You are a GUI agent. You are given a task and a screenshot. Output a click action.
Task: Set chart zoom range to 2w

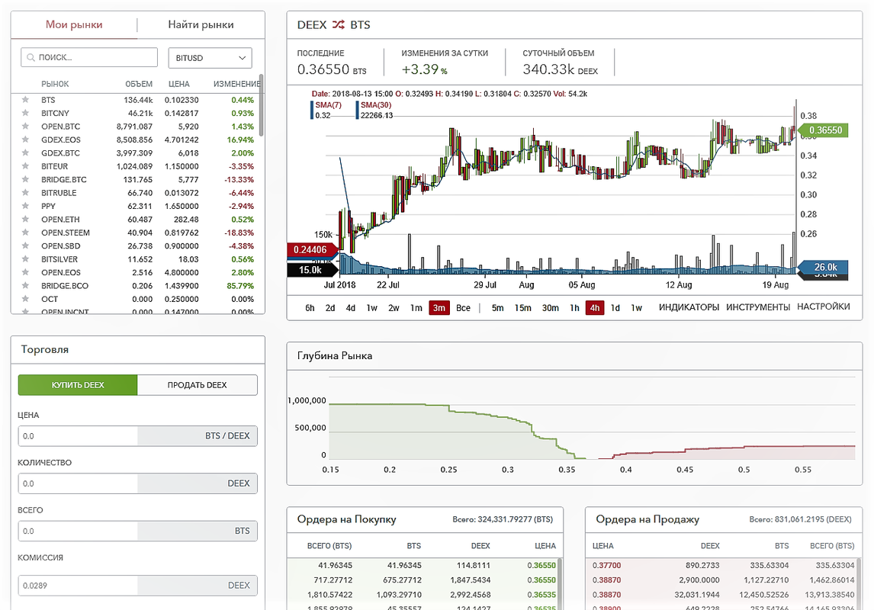click(x=394, y=307)
